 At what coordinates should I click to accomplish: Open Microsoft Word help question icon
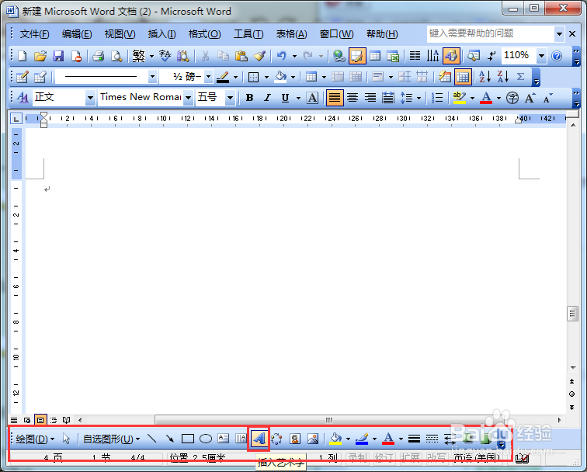click(557, 56)
